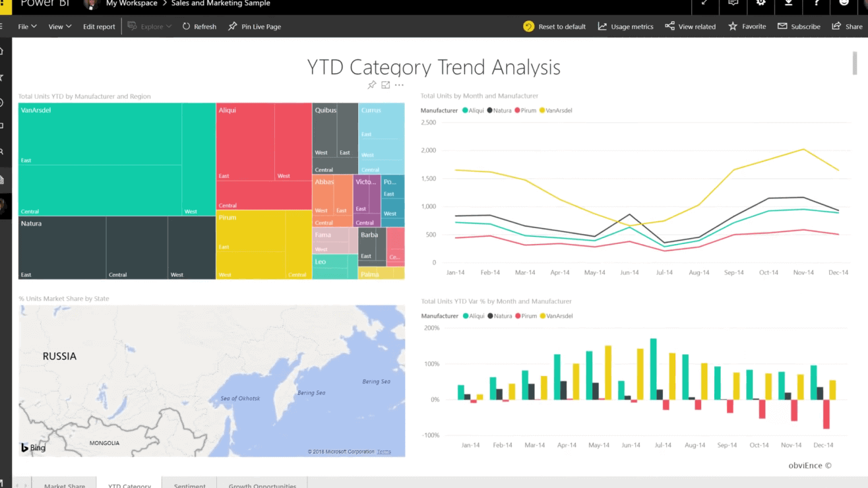Viewport: 868px width, 488px height.
Task: Click Reset to default button
Action: (555, 26)
